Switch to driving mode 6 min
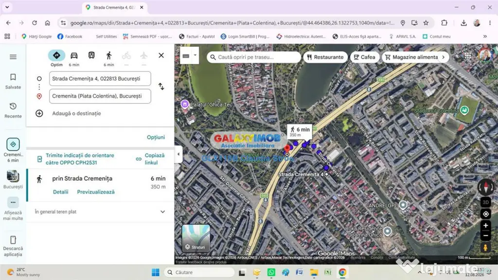498x280 pixels. click(x=74, y=58)
